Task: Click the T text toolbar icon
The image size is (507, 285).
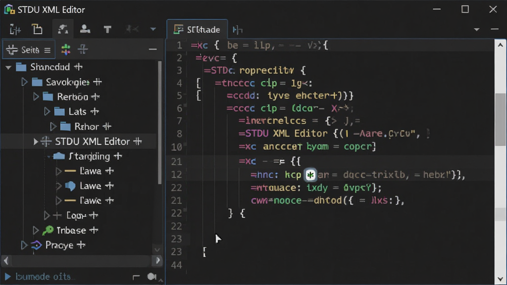Action: pos(107,30)
